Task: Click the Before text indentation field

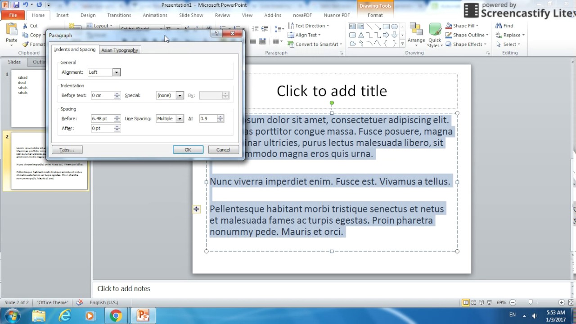Action: coord(102,95)
